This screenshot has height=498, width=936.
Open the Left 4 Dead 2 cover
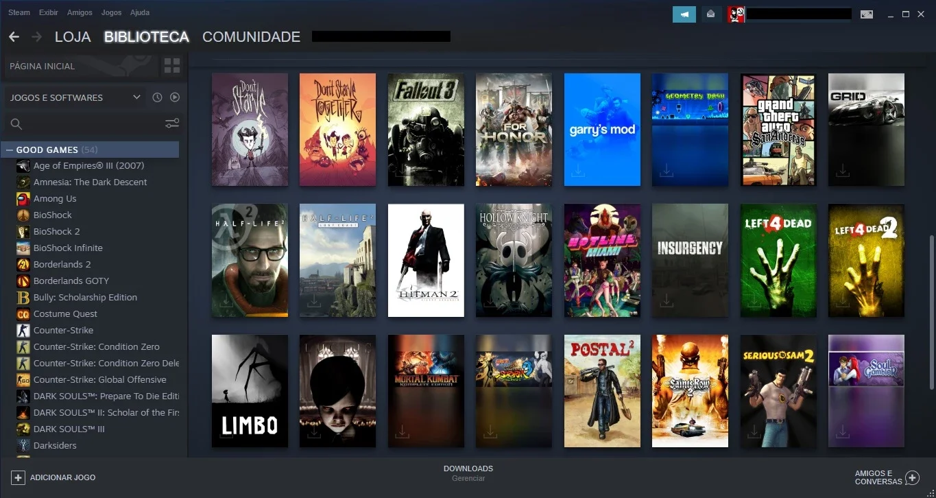point(866,261)
